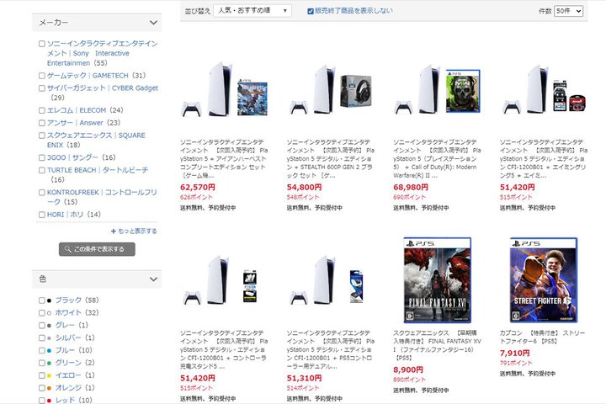Image resolution: width=606 pixels, height=404 pixels.
Task: Open the 人気・おすすめ順 sort dropdown
Action: point(252,10)
